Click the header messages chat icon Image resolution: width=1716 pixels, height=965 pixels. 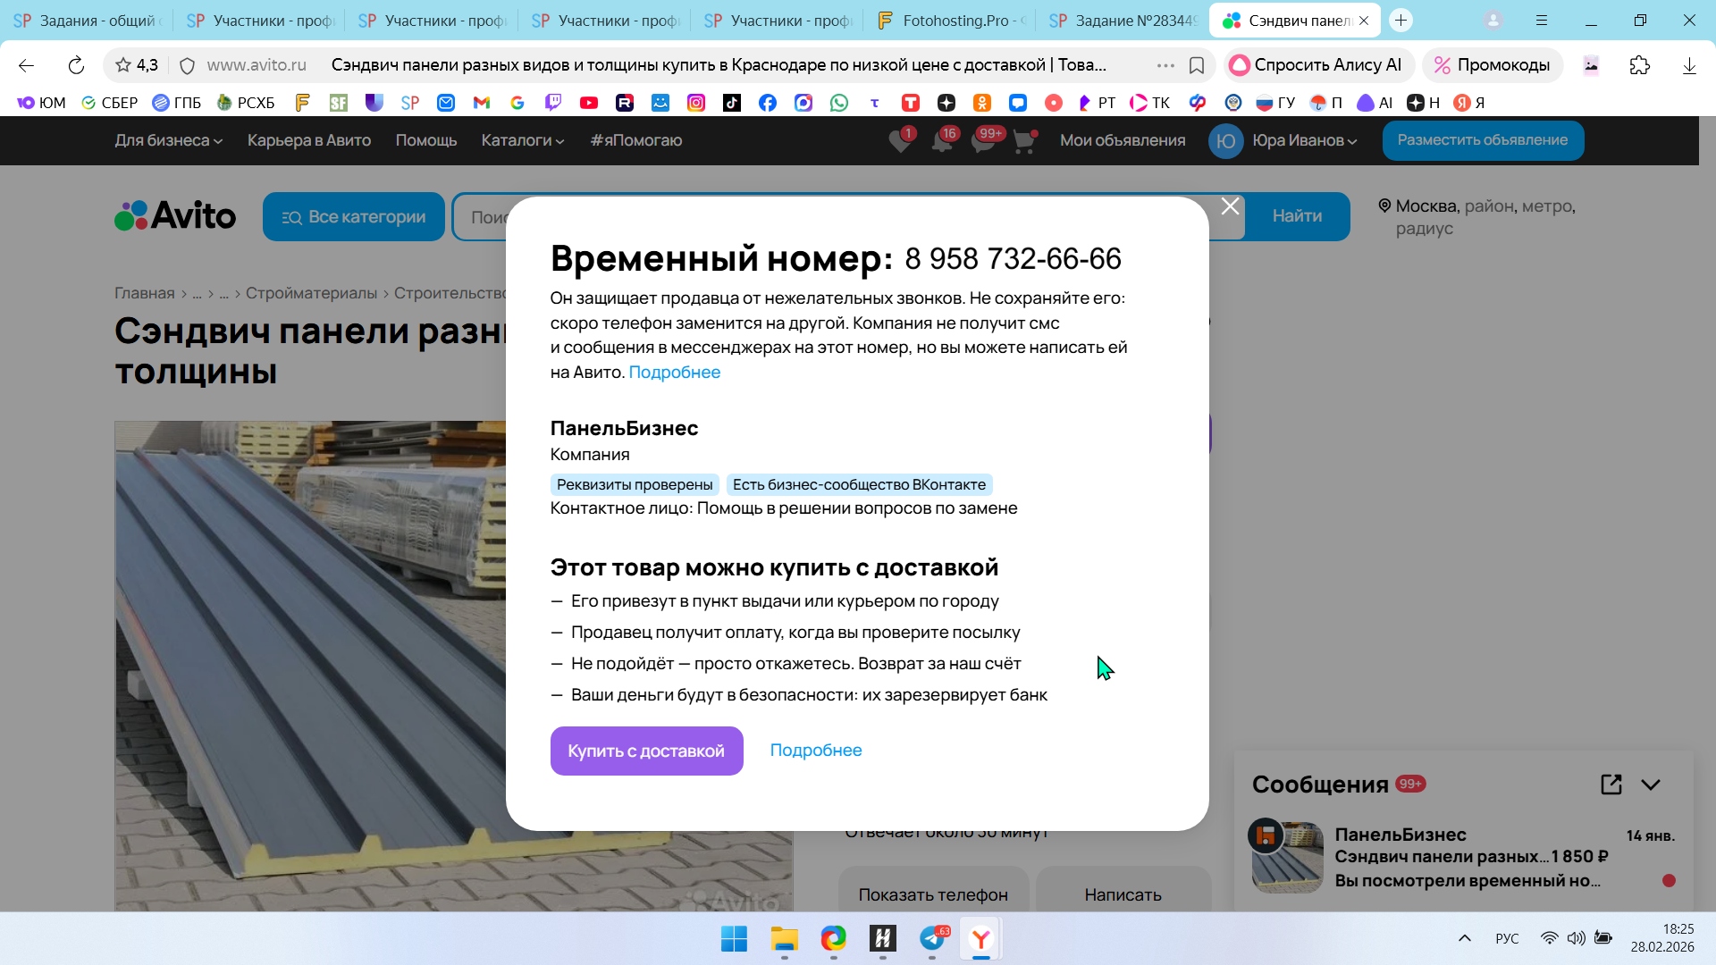pos(983,141)
